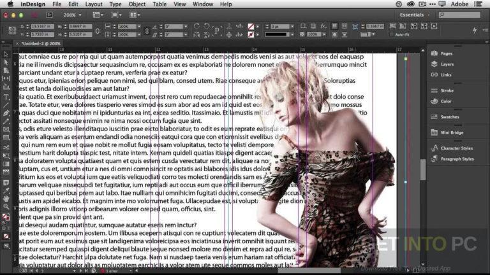Image resolution: width=490 pixels, height=275 pixels.
Task: Open the InDesign application menu
Action: click(33, 4)
